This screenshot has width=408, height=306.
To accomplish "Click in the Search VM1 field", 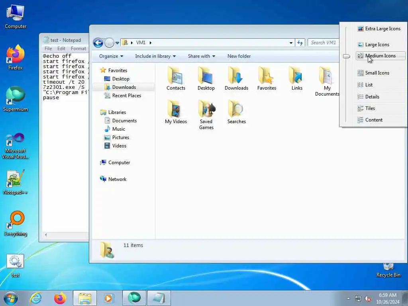I will (x=323, y=43).
